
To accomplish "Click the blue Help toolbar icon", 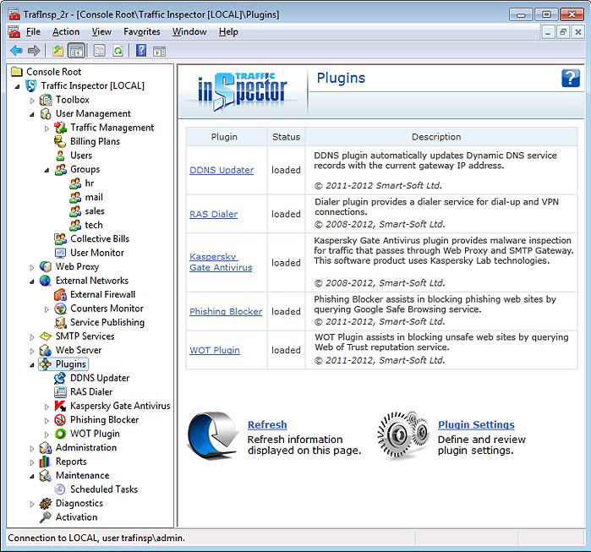I will pyautogui.click(x=141, y=51).
